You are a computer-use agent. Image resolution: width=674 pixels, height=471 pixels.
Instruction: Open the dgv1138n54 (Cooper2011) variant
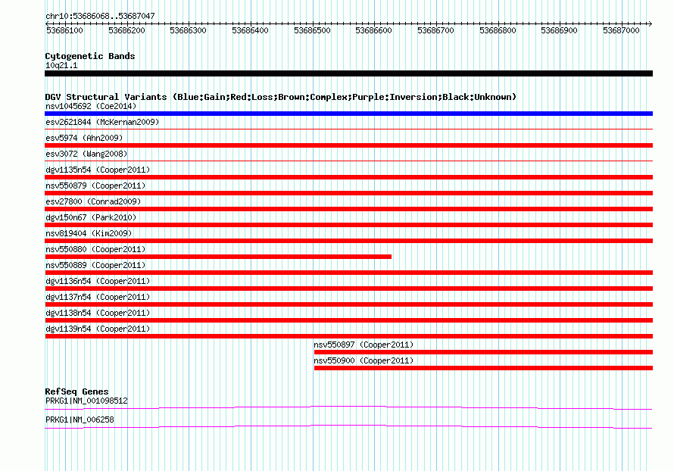tap(98, 313)
